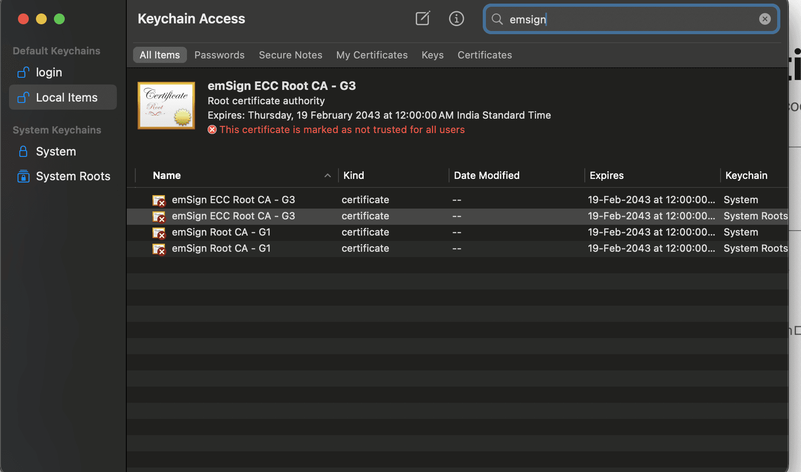Image resolution: width=801 pixels, height=472 pixels.
Task: Switch to the Keys tab
Action: coord(432,55)
